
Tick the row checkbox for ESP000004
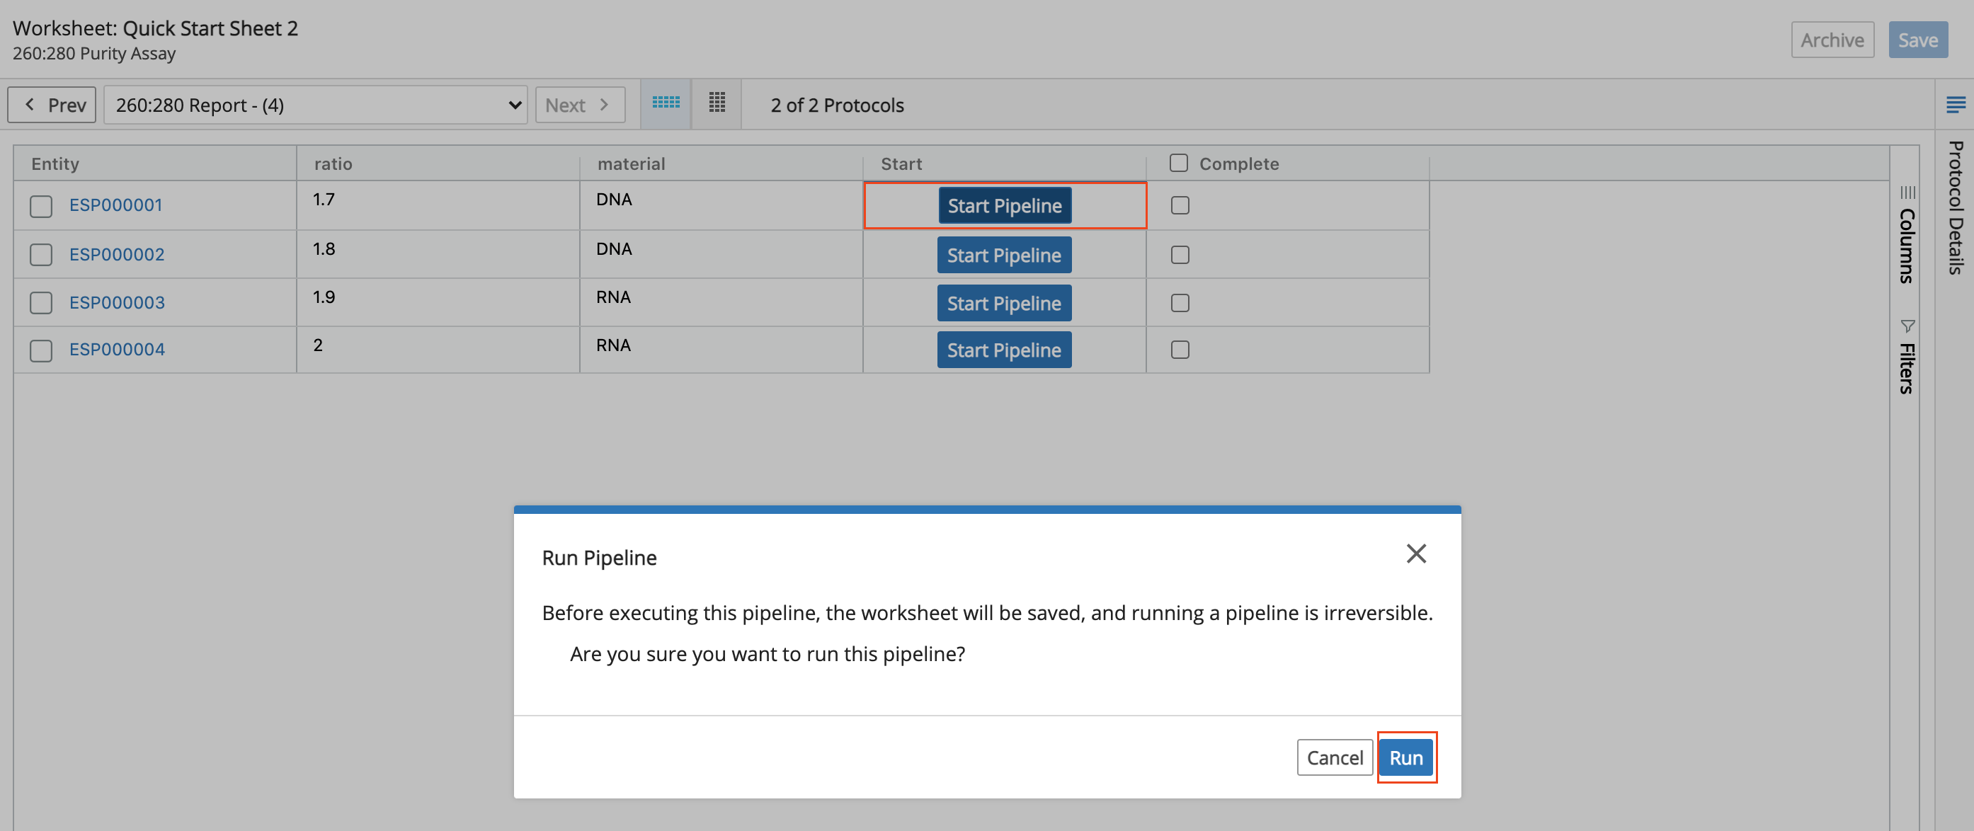(x=40, y=351)
